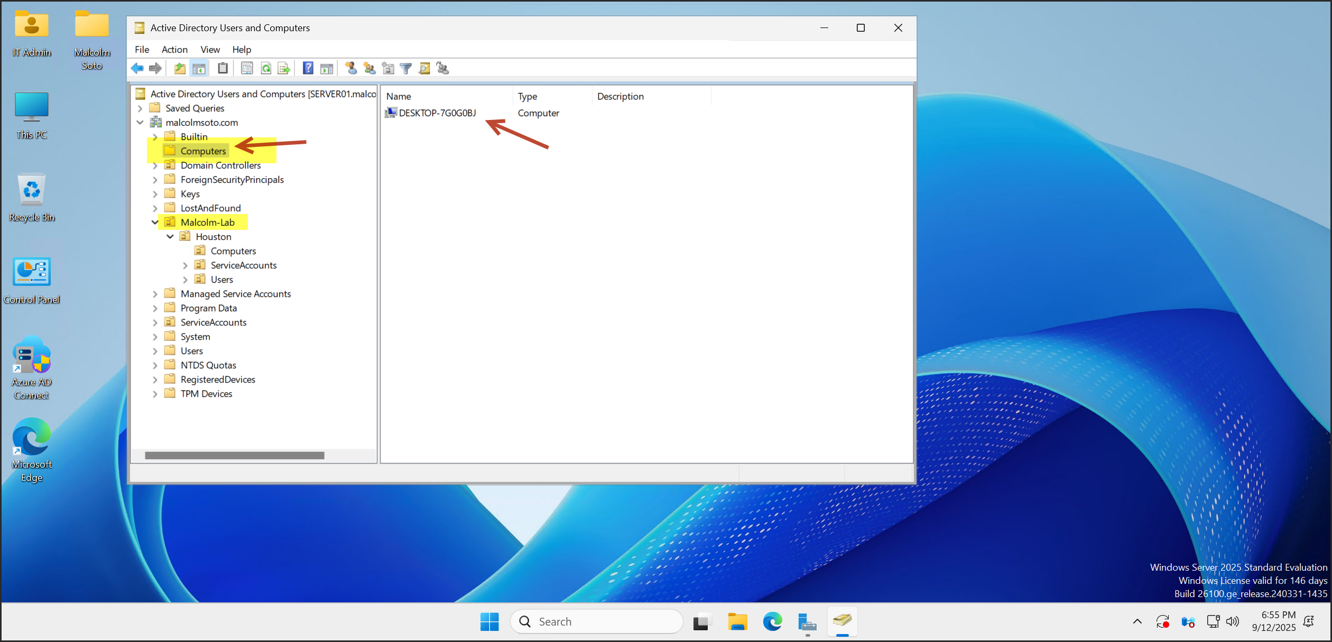Toggle the Show/Hide Action Pane icon
Viewport: 1332px width, 642px height.
(x=327, y=68)
